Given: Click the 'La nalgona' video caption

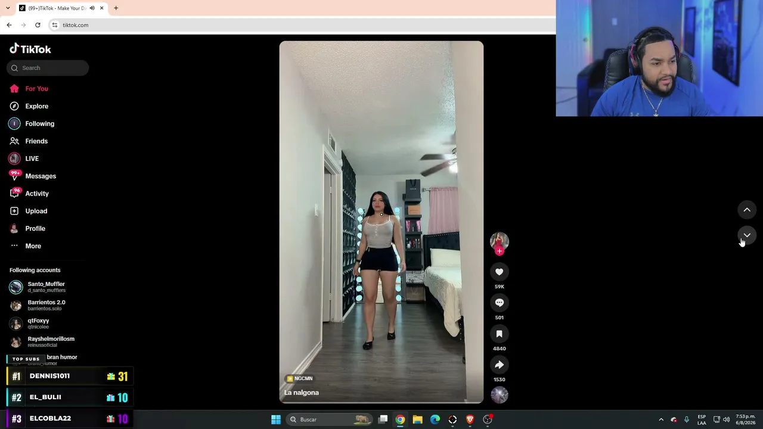Looking at the screenshot, I should pyautogui.click(x=302, y=393).
